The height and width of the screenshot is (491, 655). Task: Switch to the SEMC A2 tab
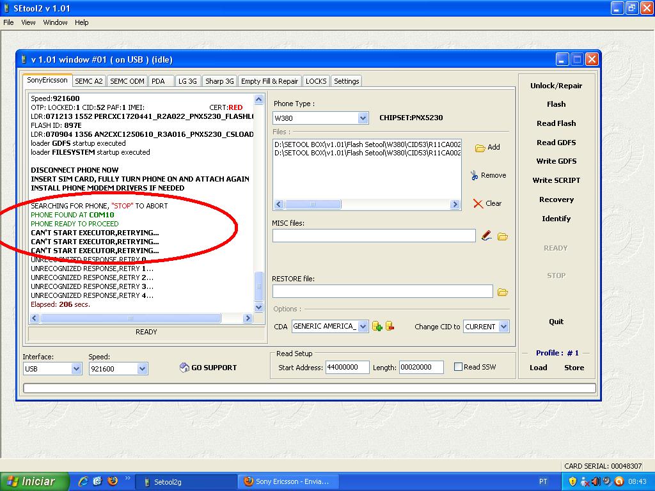(88, 81)
